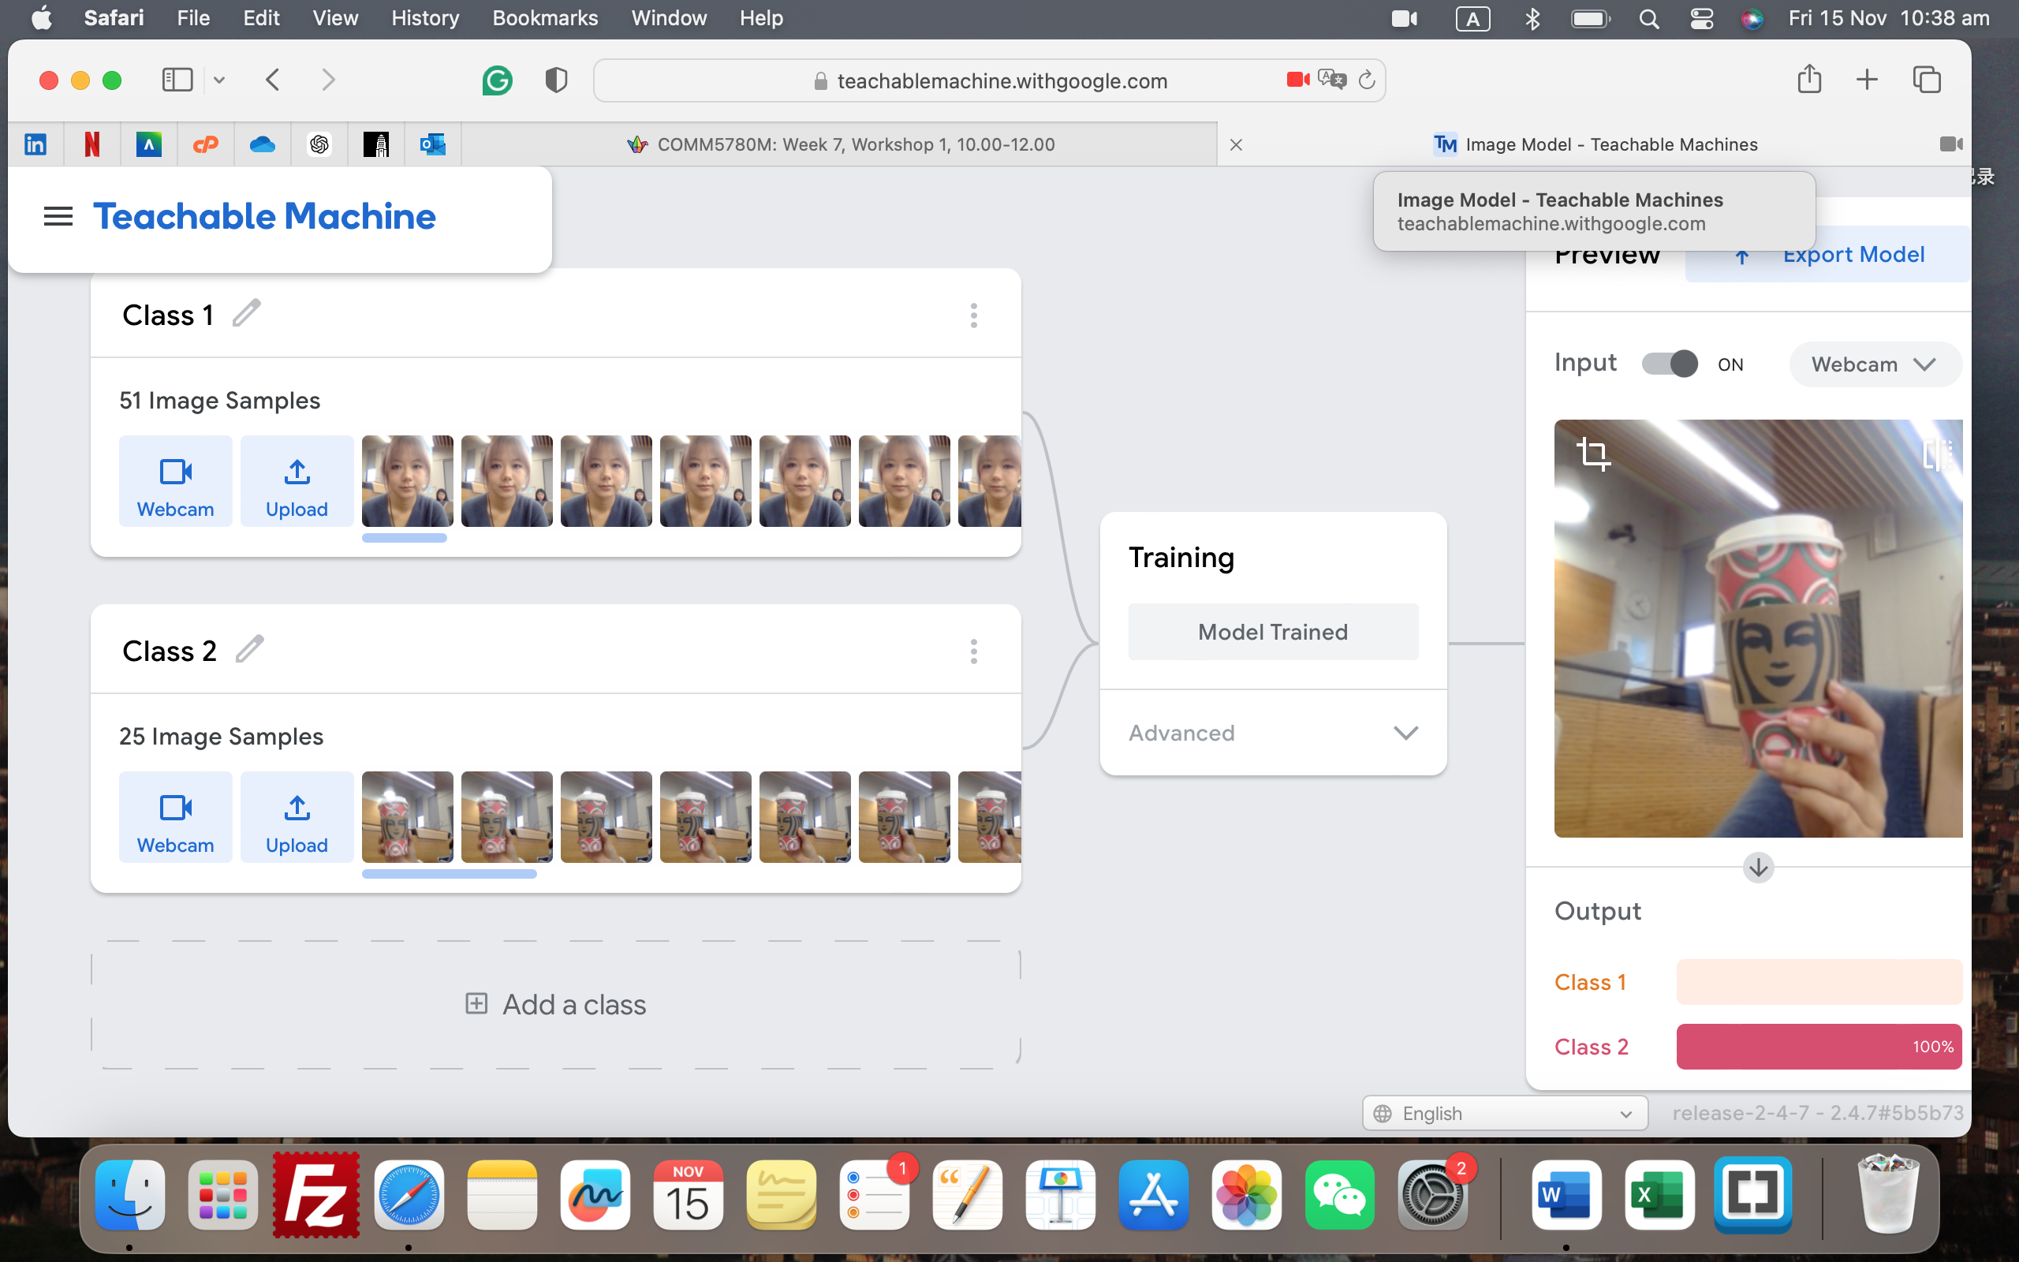The image size is (2019, 1262).
Task: Toggle the Safari sidebar button
Action: (177, 80)
